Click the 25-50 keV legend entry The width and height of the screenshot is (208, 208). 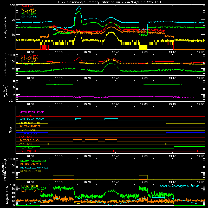coord(28,14)
